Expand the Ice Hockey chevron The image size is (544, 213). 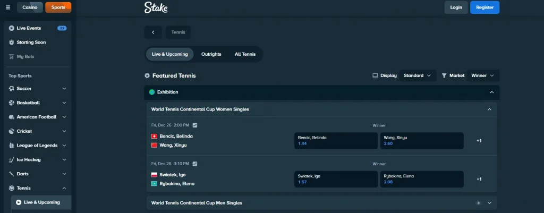(x=64, y=159)
